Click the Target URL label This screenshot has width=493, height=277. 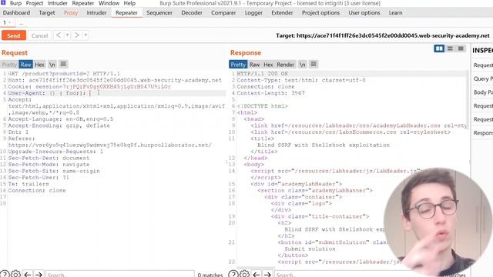tap(383, 36)
